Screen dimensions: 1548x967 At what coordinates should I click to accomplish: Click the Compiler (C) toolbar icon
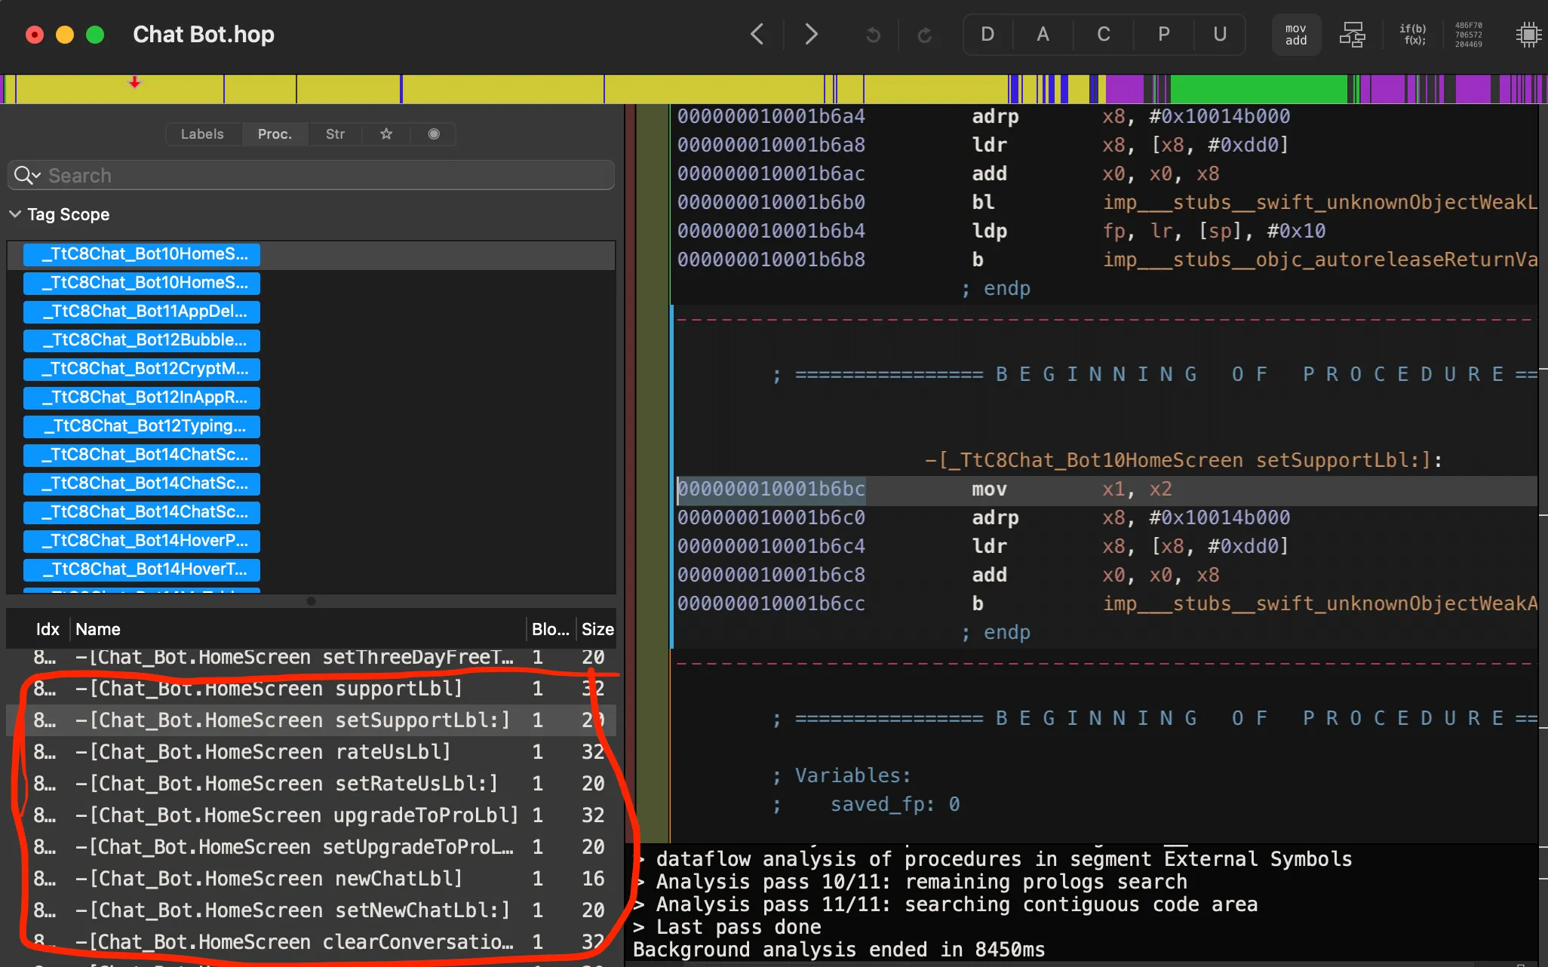click(1102, 33)
